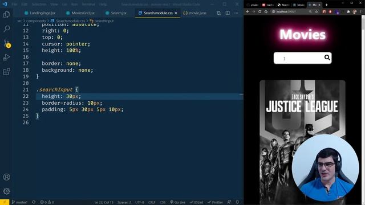Open the Accounts menu in activity bar
Screen dimensions: 365x205
pyautogui.click(x=6, y=177)
